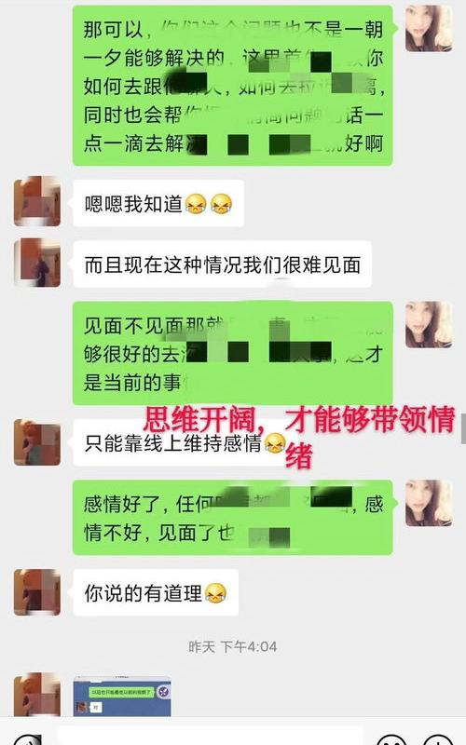Open the plus attachments menu icon

pyautogui.click(x=438, y=739)
